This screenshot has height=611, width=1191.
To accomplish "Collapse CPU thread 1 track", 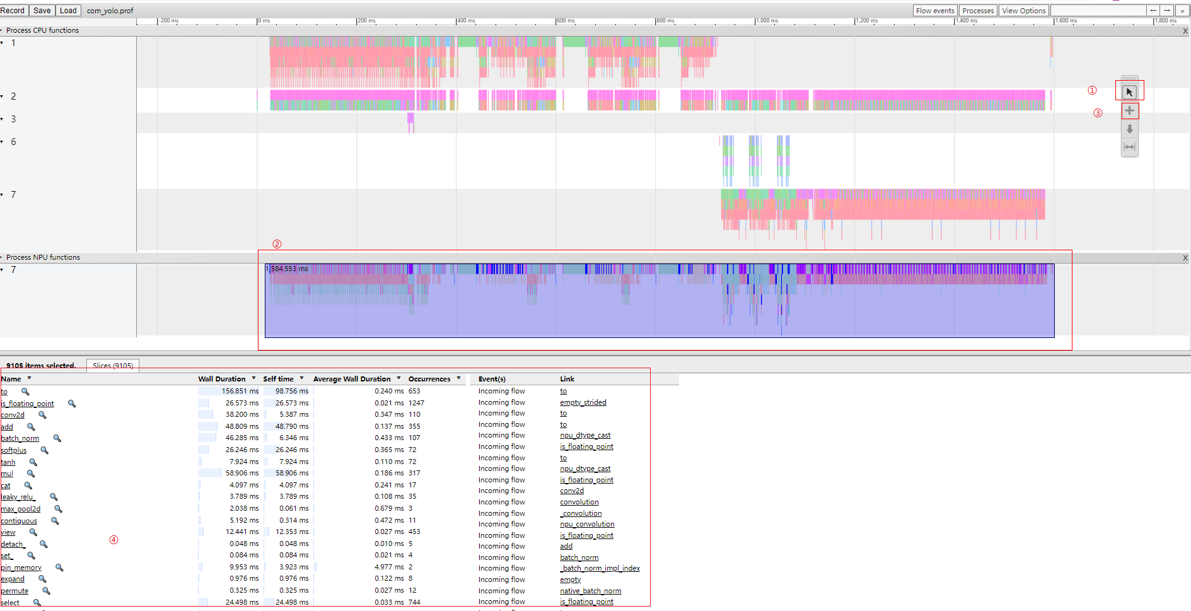I will (x=2, y=43).
